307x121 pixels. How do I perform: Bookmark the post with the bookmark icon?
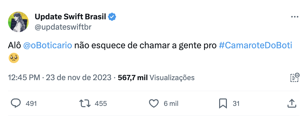tap(223, 104)
